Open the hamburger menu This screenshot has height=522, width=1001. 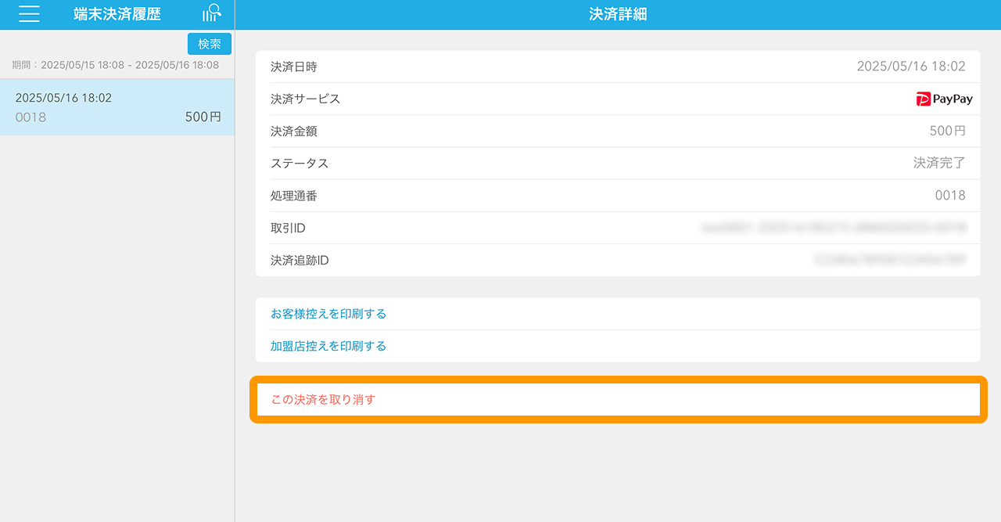pyautogui.click(x=29, y=14)
